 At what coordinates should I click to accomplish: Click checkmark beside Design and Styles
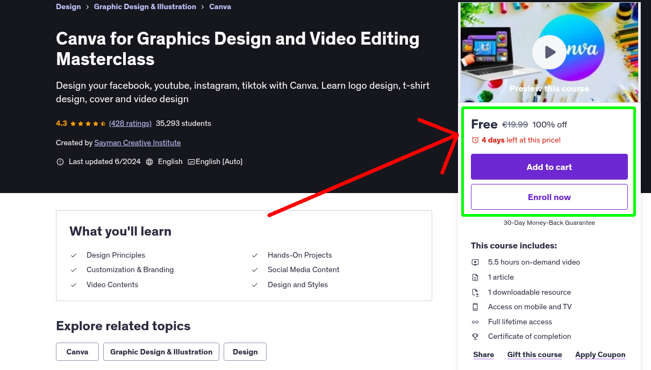click(x=255, y=285)
